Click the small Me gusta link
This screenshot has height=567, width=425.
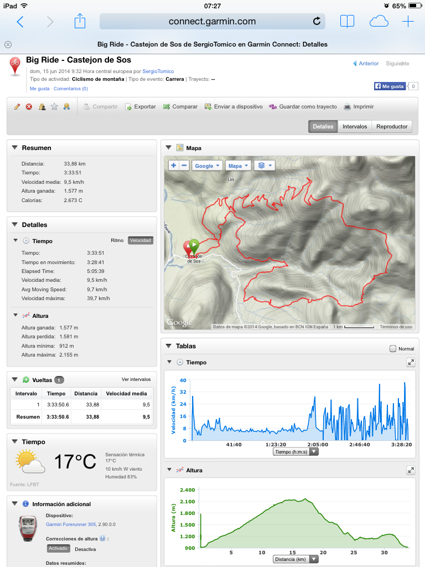point(40,89)
